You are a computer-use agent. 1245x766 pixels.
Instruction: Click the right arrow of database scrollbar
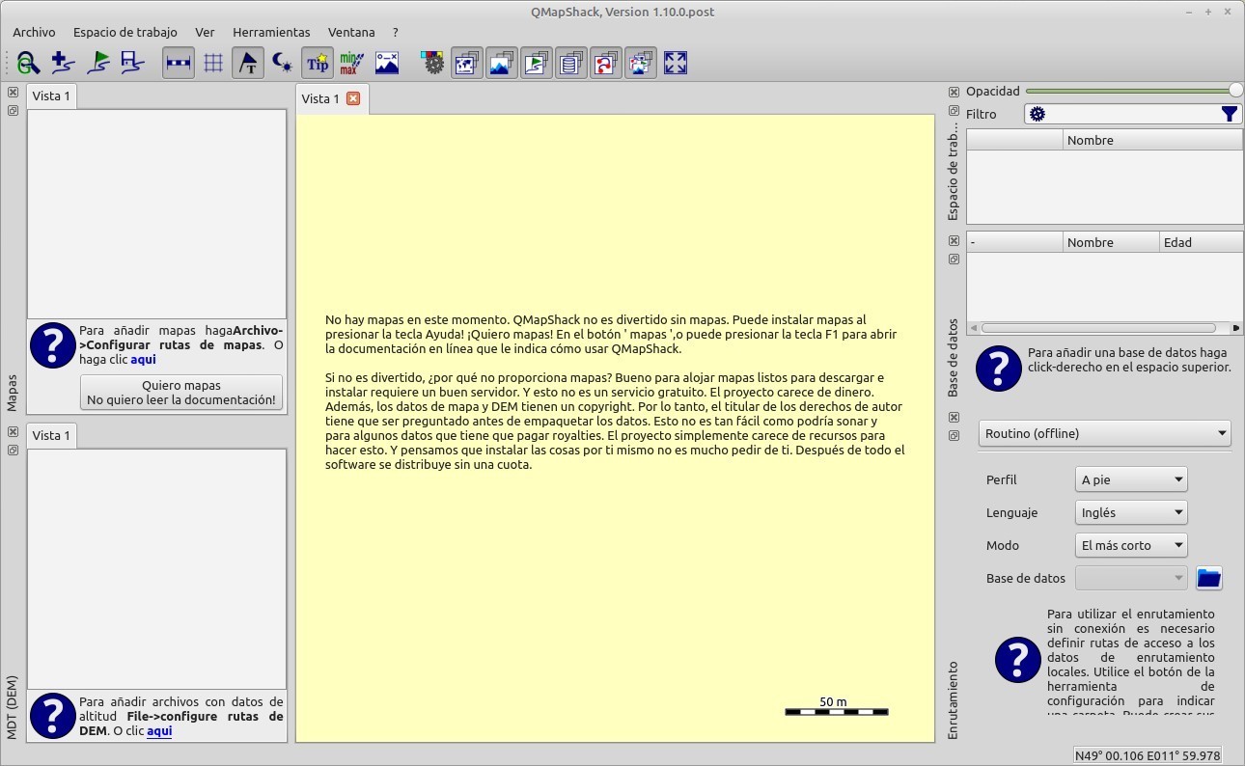point(1236,328)
